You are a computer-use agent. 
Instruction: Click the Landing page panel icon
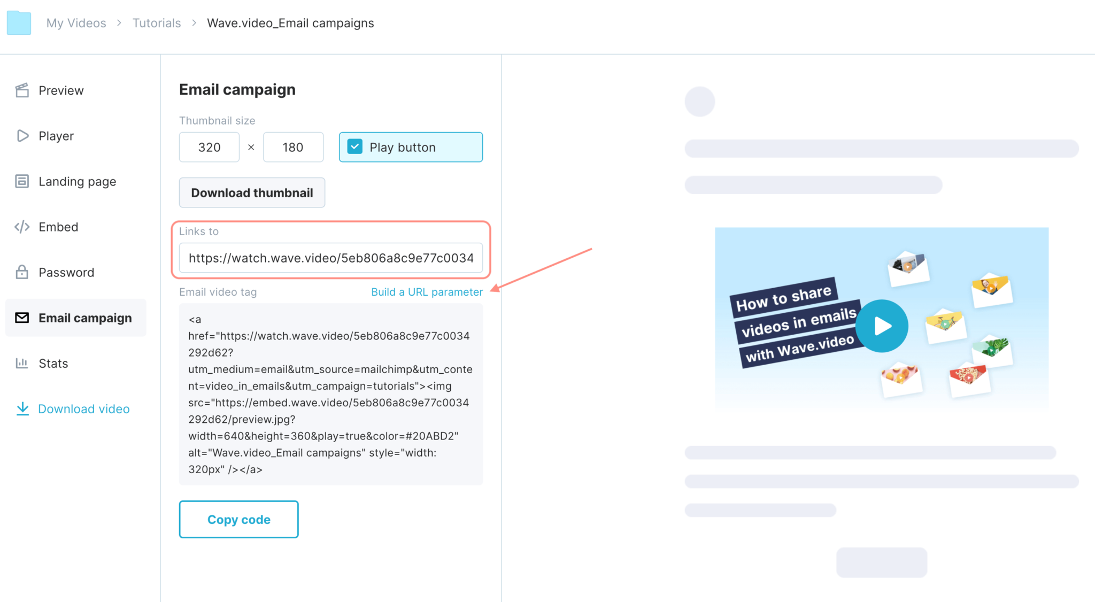pyautogui.click(x=22, y=181)
